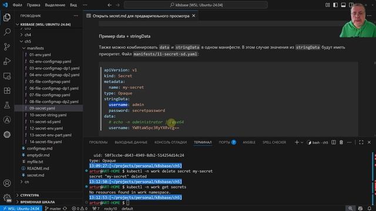This screenshot has height=211, width=376.
Task: Open Правка menu
Action: (x=33, y=5)
